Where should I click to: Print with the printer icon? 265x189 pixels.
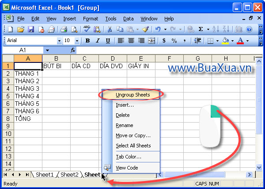tap(64, 30)
